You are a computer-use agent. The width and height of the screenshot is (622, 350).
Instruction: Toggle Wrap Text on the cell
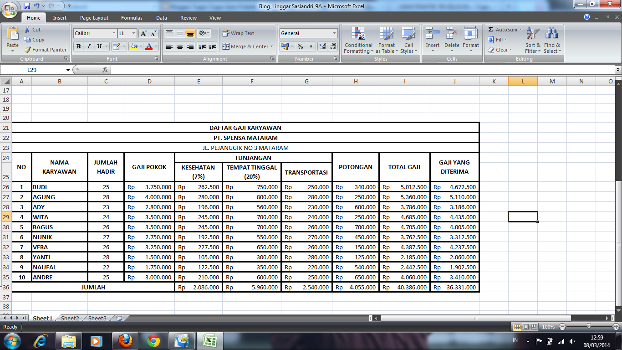(238, 33)
